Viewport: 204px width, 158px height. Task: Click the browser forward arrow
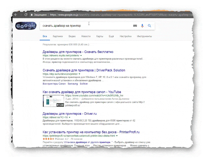pos(21,15)
